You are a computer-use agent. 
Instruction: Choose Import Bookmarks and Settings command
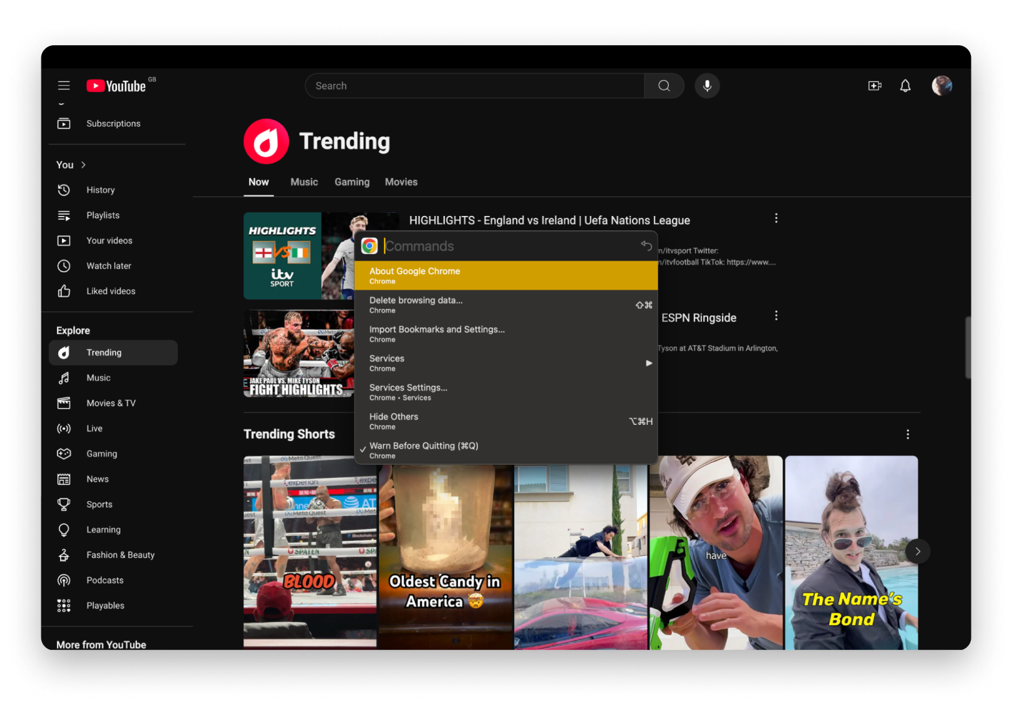pyautogui.click(x=506, y=334)
